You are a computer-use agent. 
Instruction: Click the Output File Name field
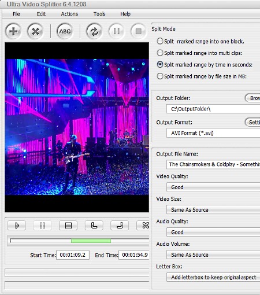[213, 164]
